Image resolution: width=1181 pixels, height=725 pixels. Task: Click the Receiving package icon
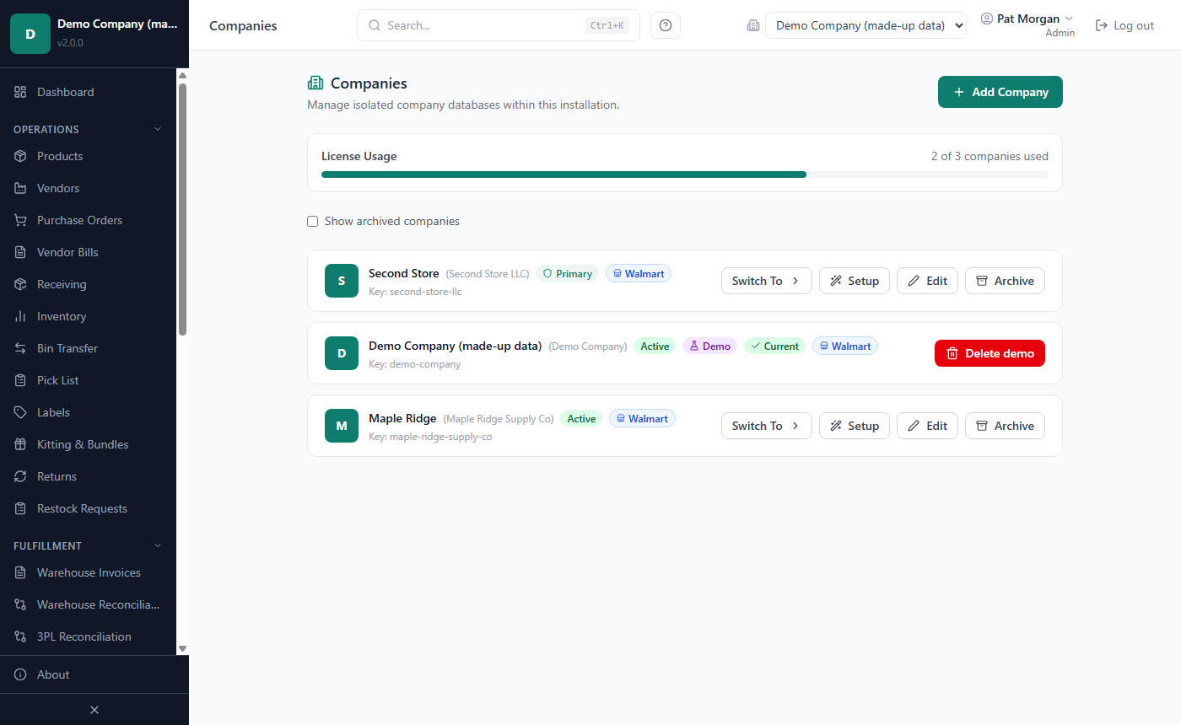20,284
